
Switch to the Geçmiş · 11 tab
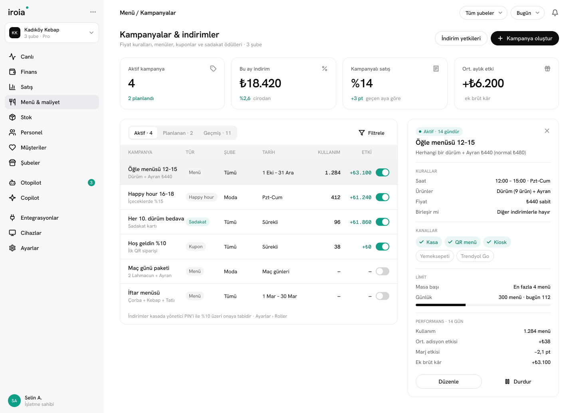pyautogui.click(x=217, y=133)
